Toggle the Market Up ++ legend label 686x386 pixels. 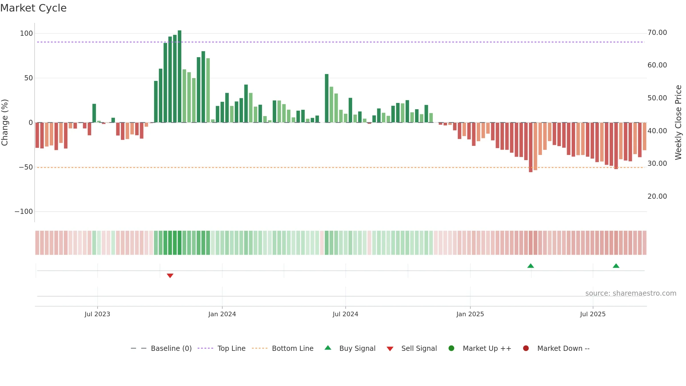tap(487, 348)
